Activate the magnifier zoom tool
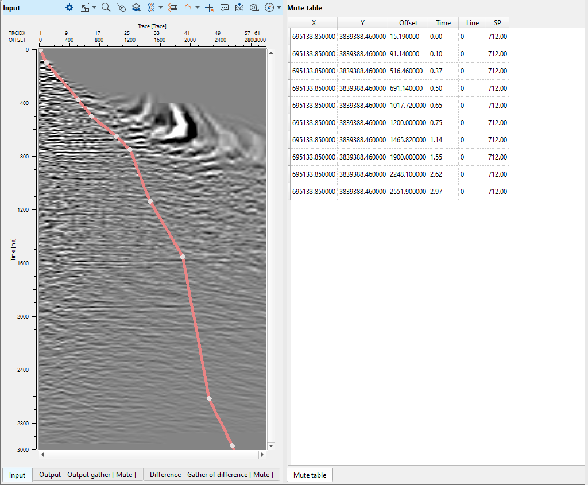Image resolution: width=588 pixels, height=485 pixels. coord(106,7)
